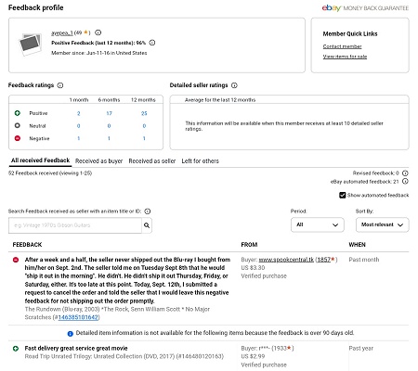Screen dimensions: 418x371
Task: Click the 1 month Positive count 2
Action: tap(79, 113)
